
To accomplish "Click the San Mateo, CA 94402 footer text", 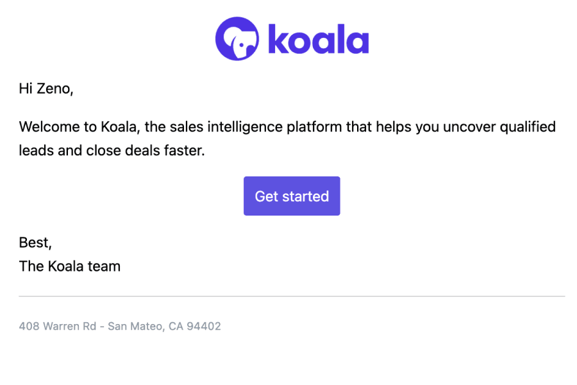I will pyautogui.click(x=164, y=326).
